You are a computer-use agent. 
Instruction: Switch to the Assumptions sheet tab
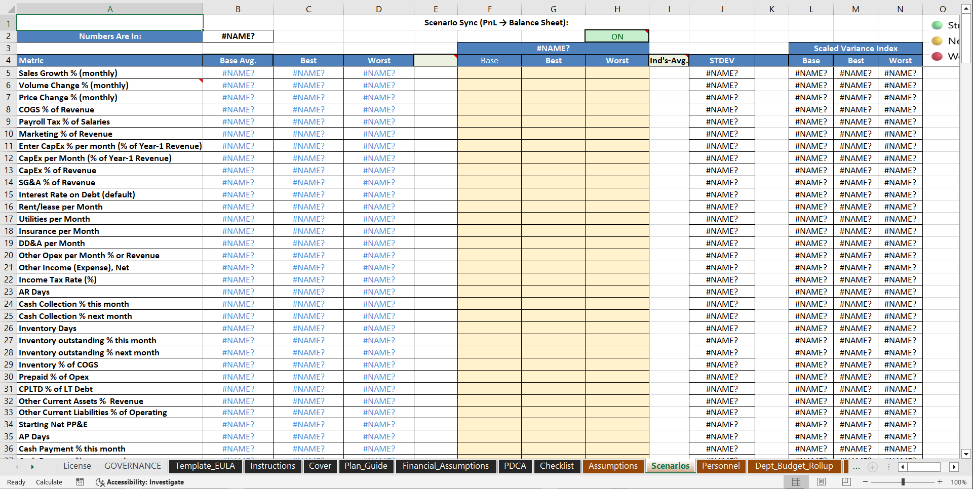[x=613, y=466]
